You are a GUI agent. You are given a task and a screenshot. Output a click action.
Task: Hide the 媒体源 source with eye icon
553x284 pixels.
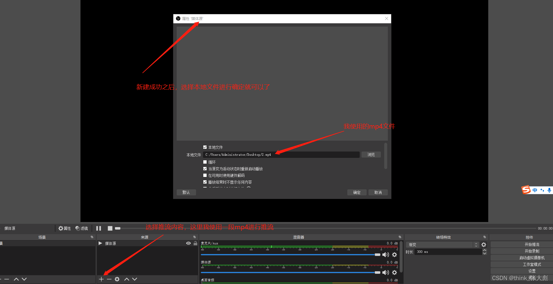[x=188, y=243]
